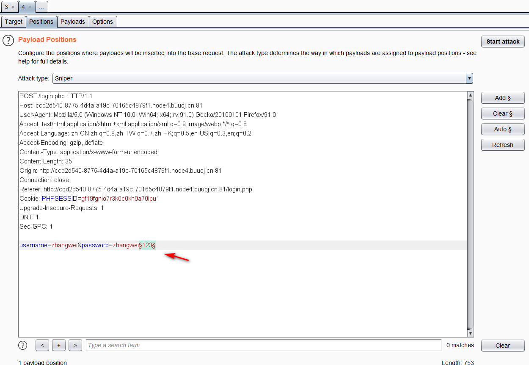Click the Auto § button
Image resolution: width=529 pixels, height=365 pixels.
pos(503,129)
